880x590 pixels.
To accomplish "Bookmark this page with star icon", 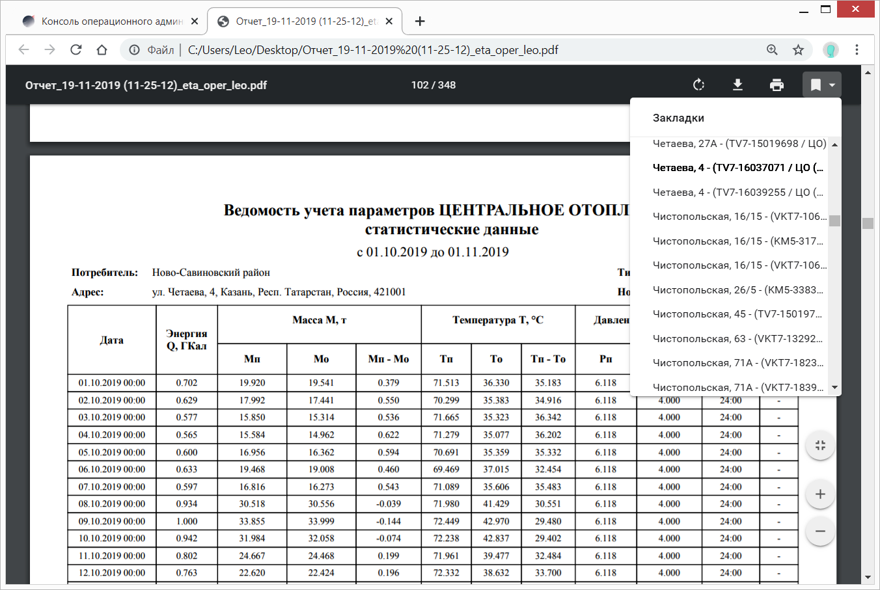I will click(x=798, y=50).
